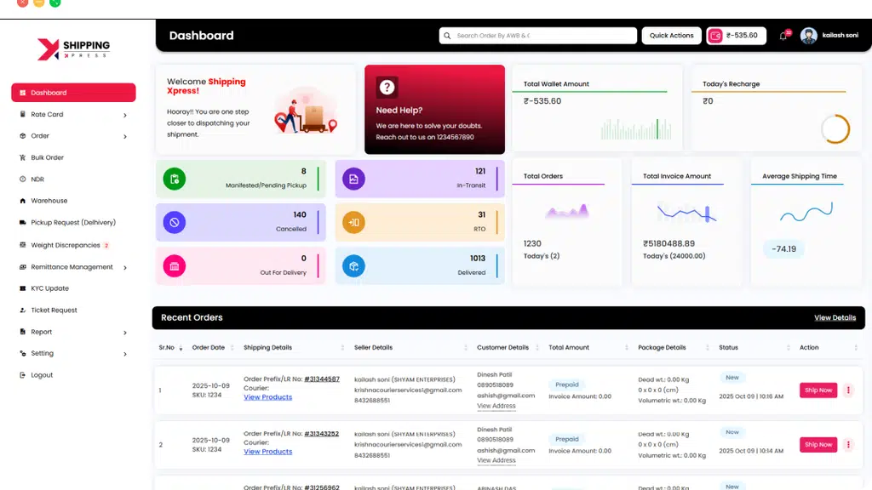This screenshot has height=490, width=872.
Task: Click the Pickup Request truck icon
Action: pyautogui.click(x=22, y=222)
